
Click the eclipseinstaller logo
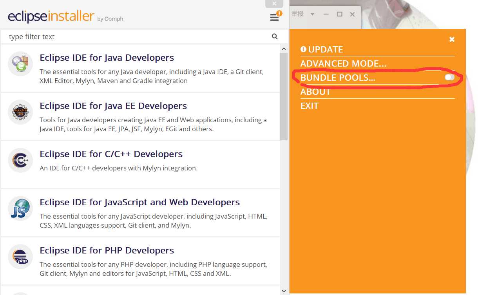(51, 17)
